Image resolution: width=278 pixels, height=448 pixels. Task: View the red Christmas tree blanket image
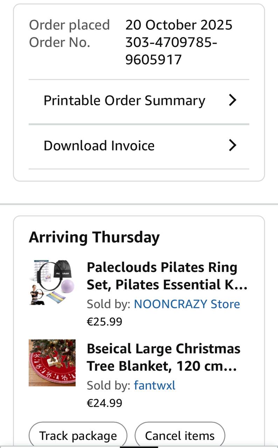pyautogui.click(x=52, y=363)
